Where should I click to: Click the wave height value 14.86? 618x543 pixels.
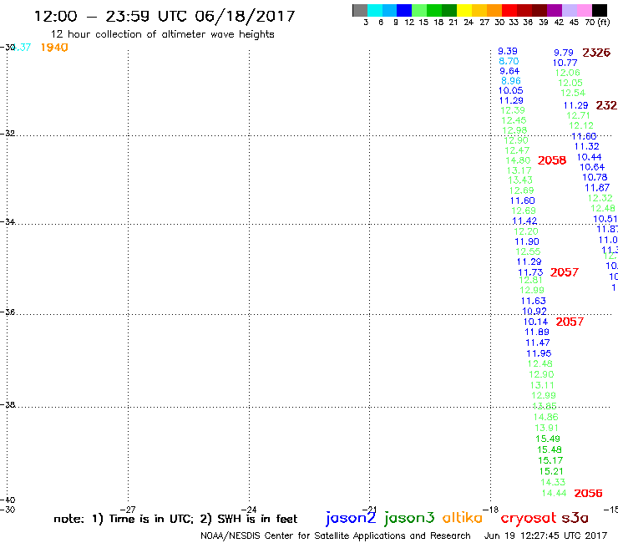546,417
